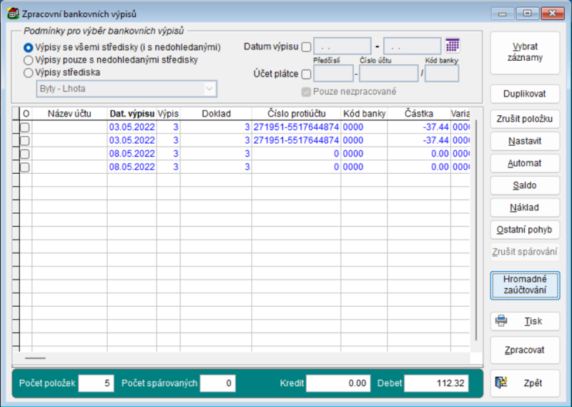Open the calendar date picker icon

click(x=452, y=46)
